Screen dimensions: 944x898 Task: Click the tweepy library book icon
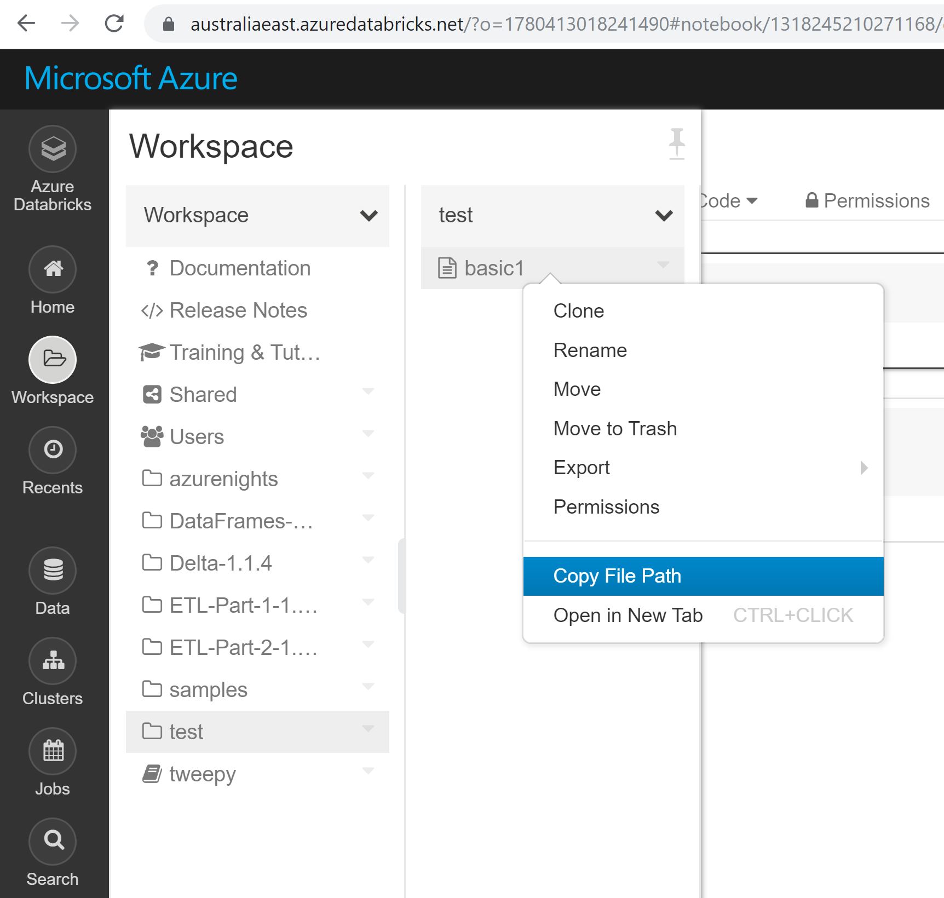152,774
